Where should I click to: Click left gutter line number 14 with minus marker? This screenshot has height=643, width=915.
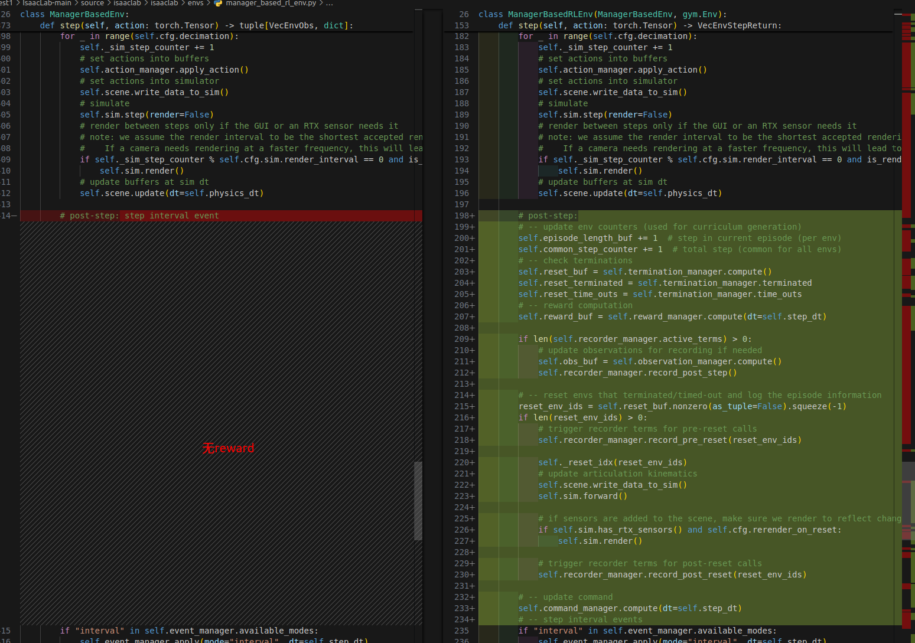click(8, 216)
